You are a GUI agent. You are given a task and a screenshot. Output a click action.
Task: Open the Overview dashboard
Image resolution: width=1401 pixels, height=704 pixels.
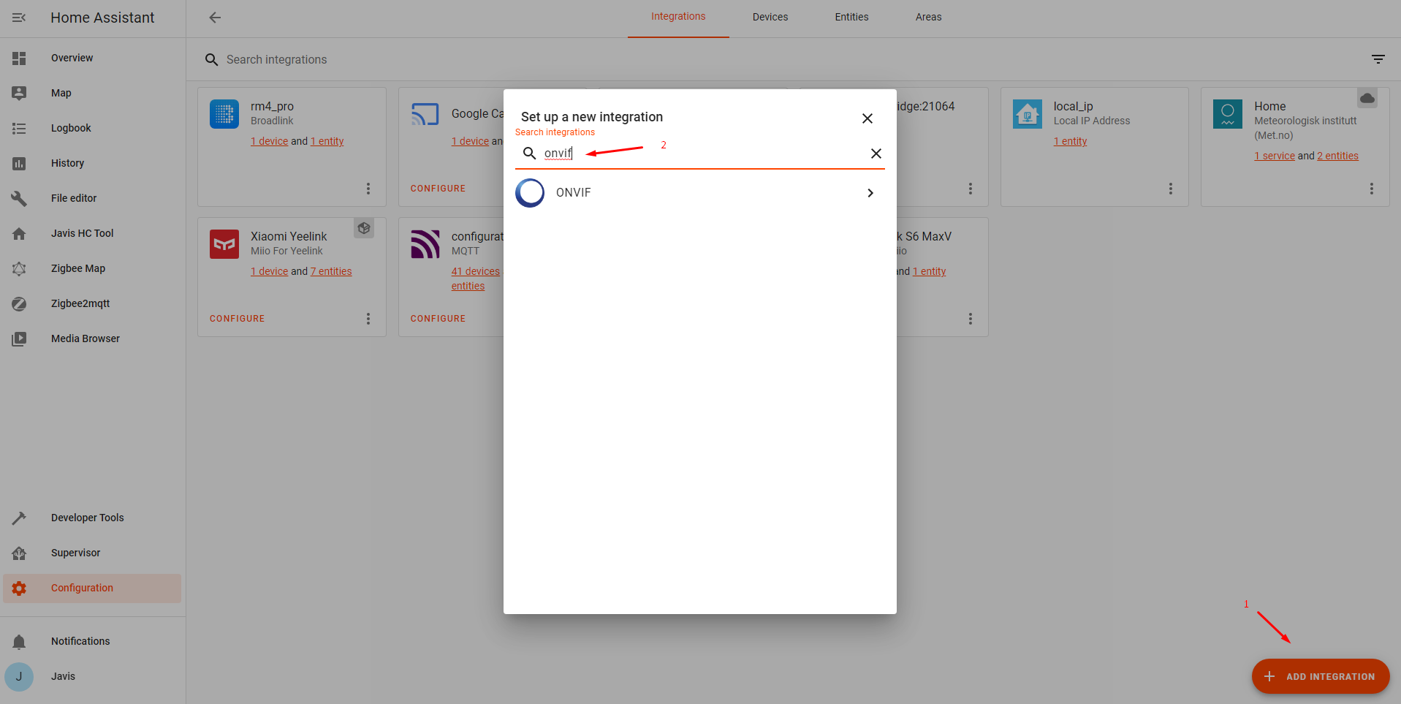[72, 58]
